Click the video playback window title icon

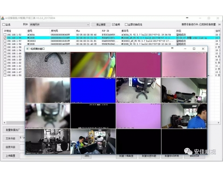point(28,49)
